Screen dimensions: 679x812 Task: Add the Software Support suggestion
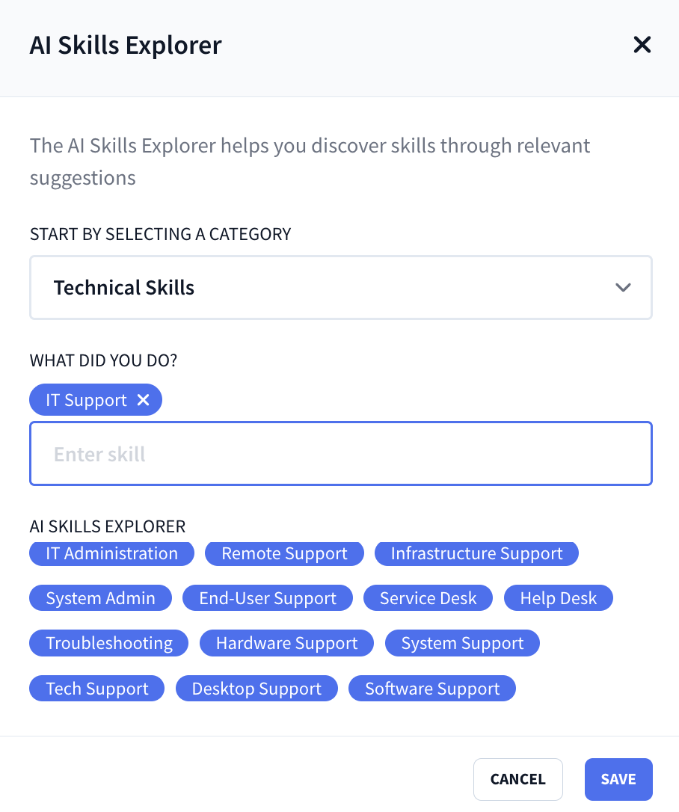[x=431, y=688]
